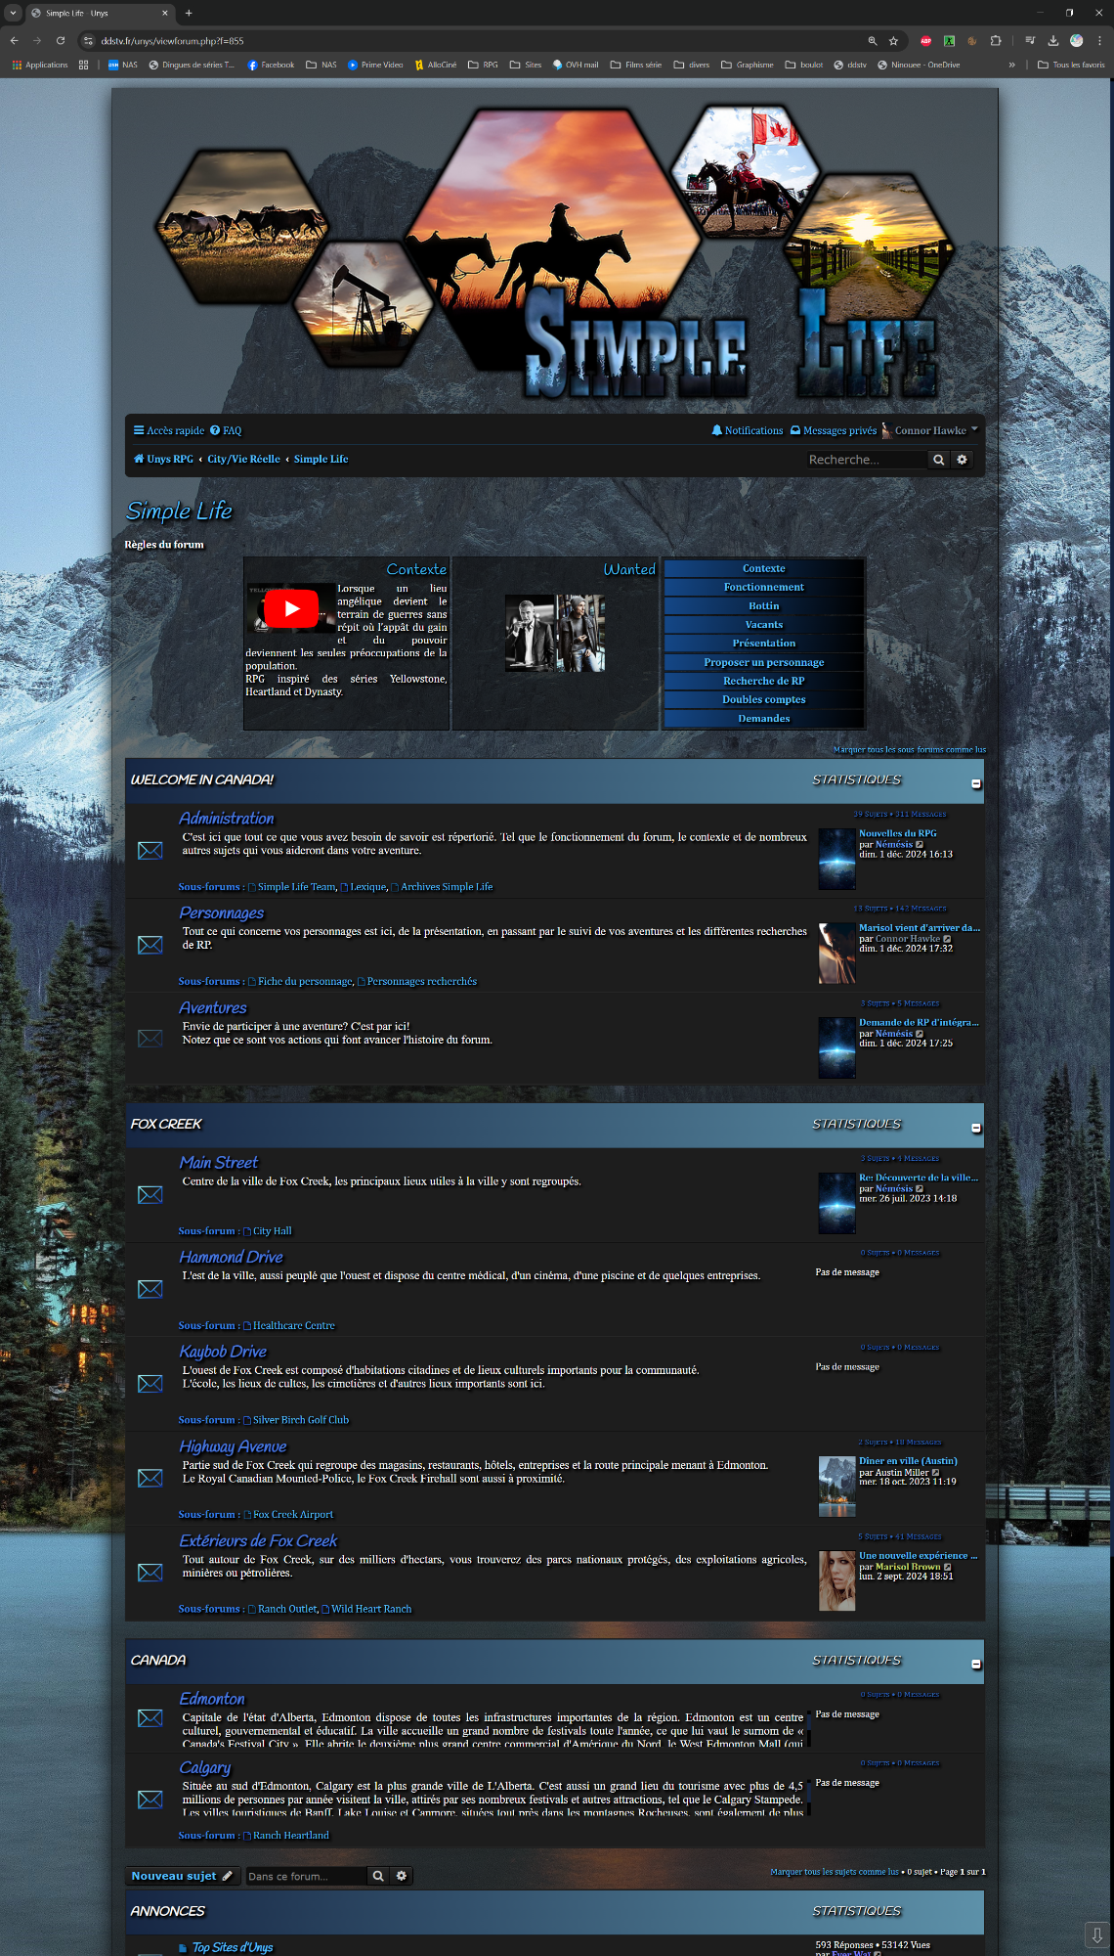Collapse the Canada category
The height and width of the screenshot is (1956, 1114).
[x=975, y=1665]
